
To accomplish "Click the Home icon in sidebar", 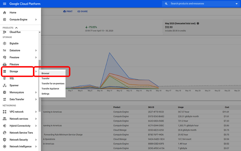I will [5, 13].
